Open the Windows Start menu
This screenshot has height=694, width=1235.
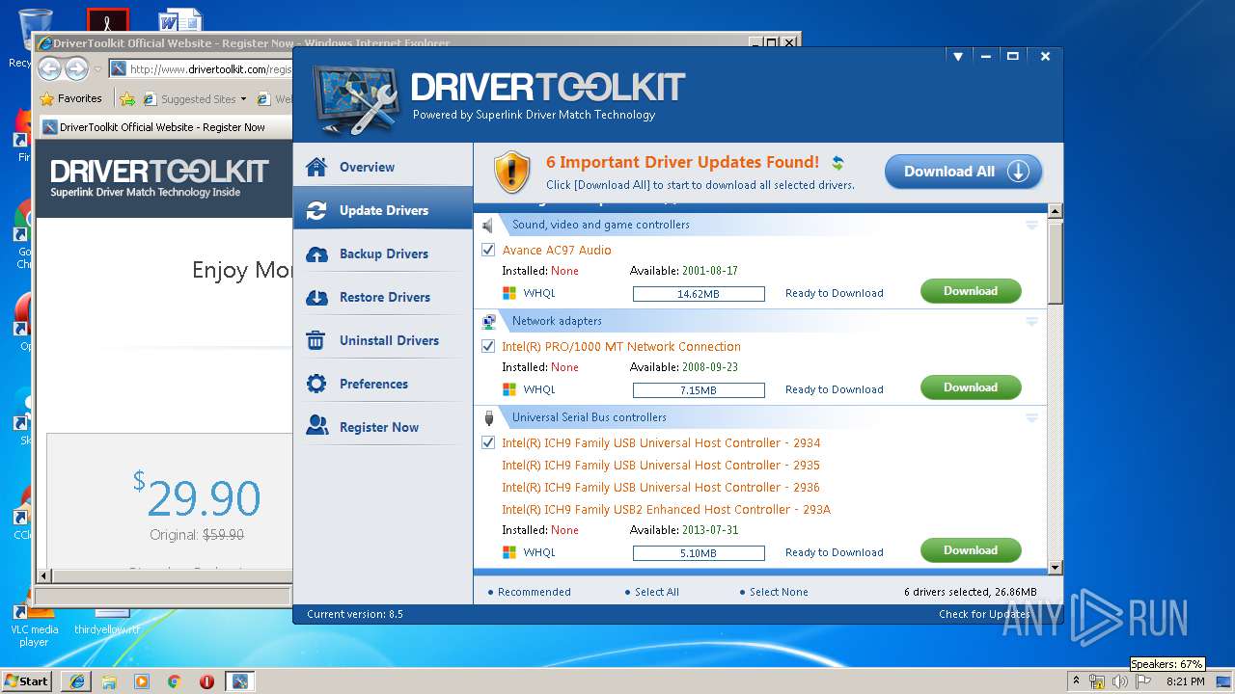click(26, 681)
